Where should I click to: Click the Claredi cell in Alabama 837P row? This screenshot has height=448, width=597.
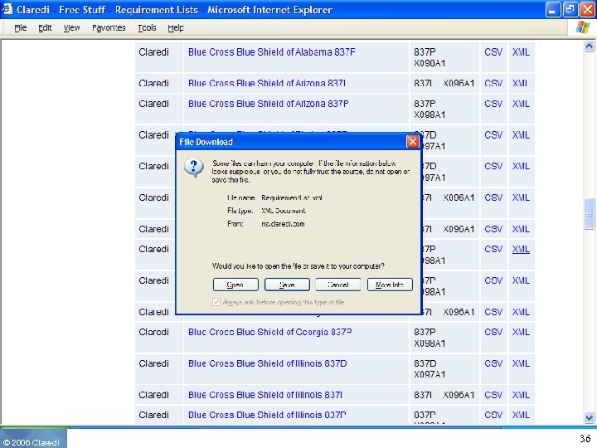tap(159, 57)
